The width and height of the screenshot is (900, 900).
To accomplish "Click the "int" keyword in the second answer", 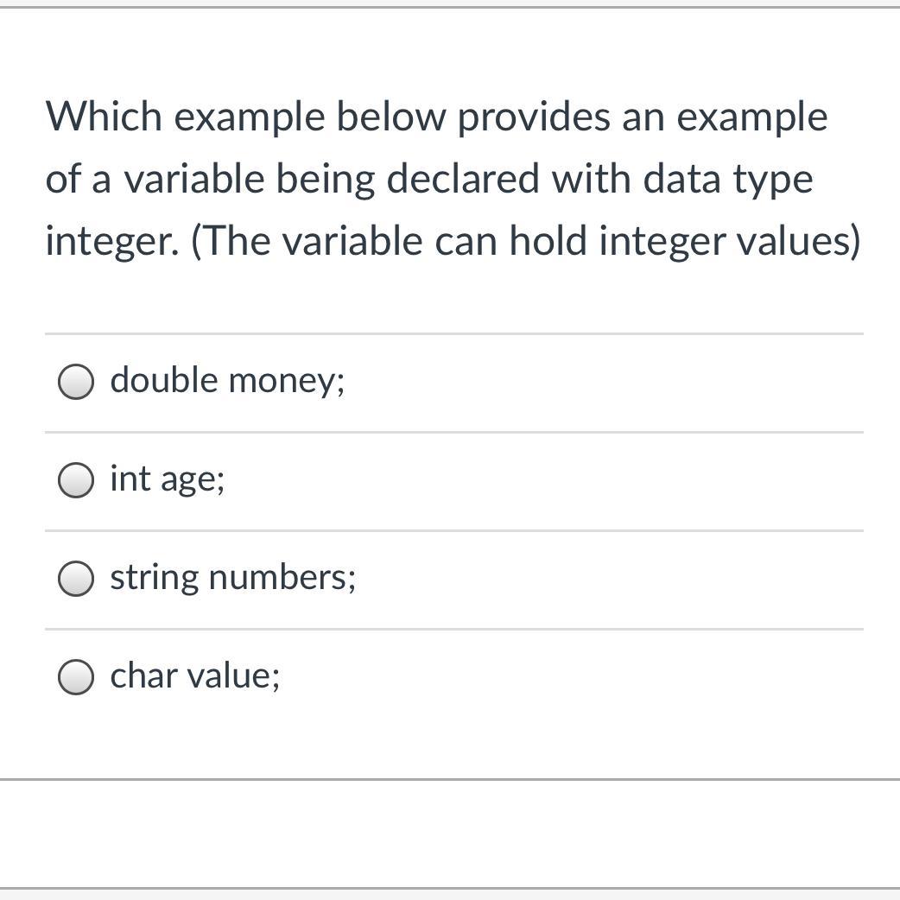I will pyautogui.click(x=130, y=479).
